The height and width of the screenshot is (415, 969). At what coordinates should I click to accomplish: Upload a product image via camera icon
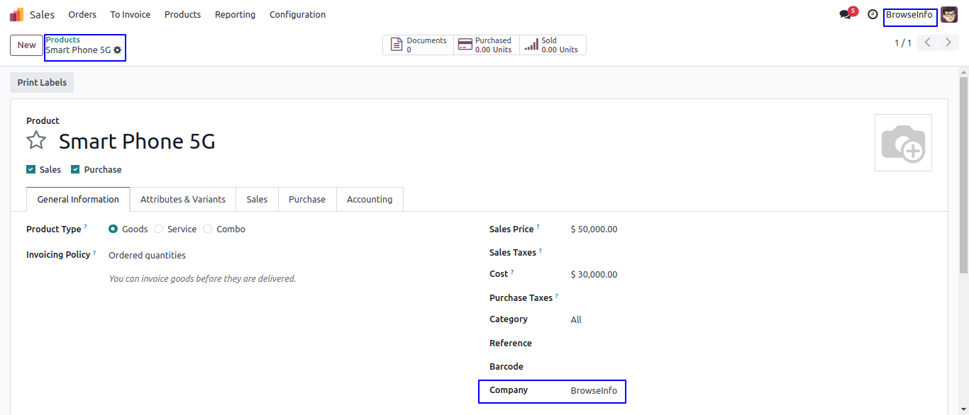tap(902, 143)
